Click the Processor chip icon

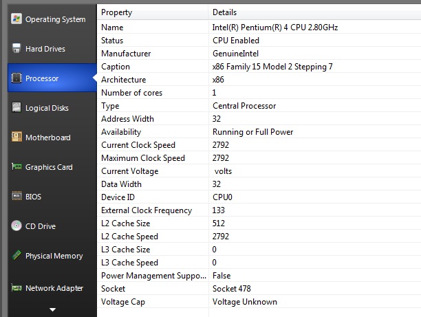(15, 78)
